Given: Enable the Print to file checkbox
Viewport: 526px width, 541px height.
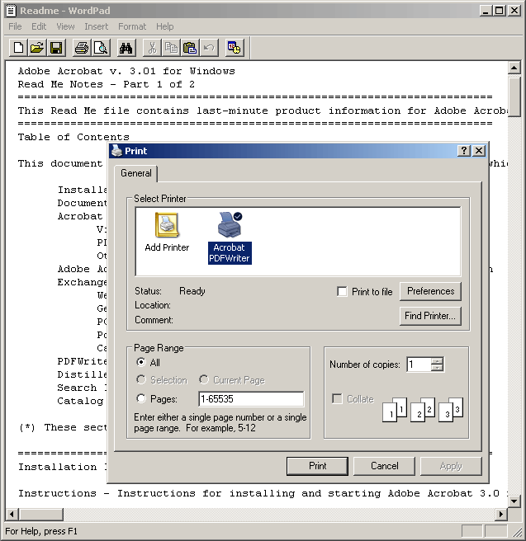Looking at the screenshot, I should click(342, 292).
